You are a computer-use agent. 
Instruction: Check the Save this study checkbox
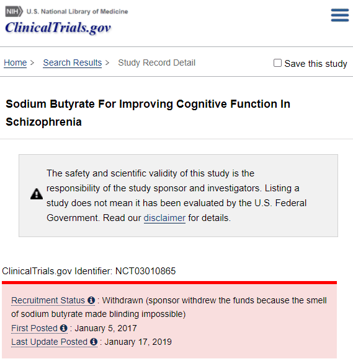tap(277, 63)
